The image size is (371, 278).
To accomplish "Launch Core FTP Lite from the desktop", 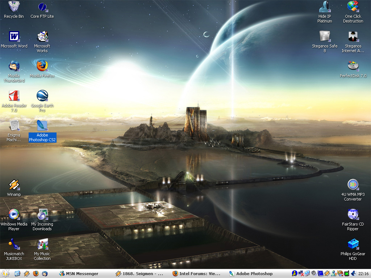I will 42,7.
